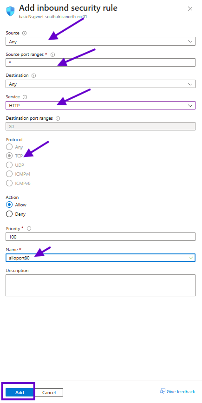202x403 pixels.
Task: Click the Give feedback person icon
Action: (163, 392)
